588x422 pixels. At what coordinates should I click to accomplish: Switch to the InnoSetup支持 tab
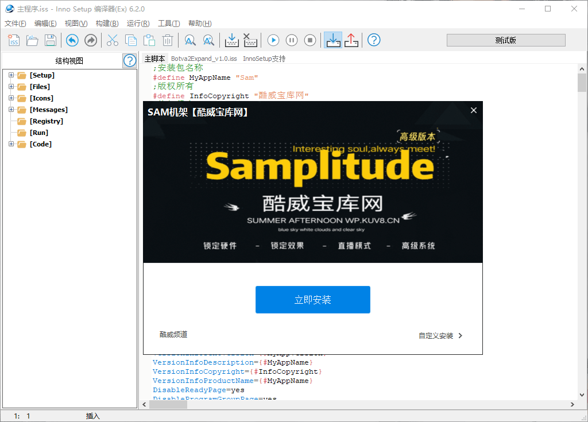click(264, 59)
